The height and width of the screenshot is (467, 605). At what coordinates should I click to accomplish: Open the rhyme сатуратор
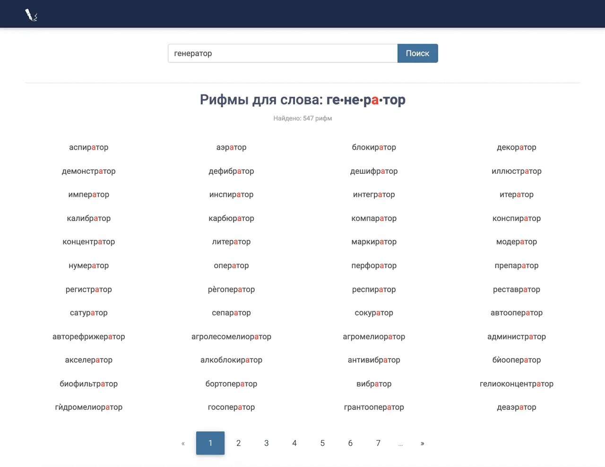(x=89, y=313)
